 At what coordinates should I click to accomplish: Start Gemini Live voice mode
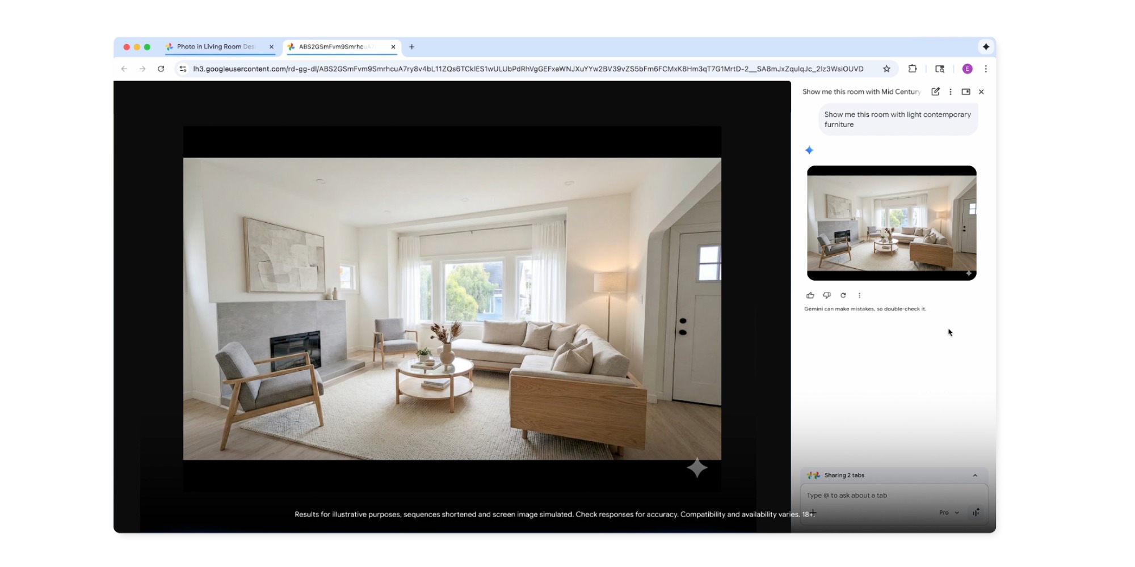point(976,513)
